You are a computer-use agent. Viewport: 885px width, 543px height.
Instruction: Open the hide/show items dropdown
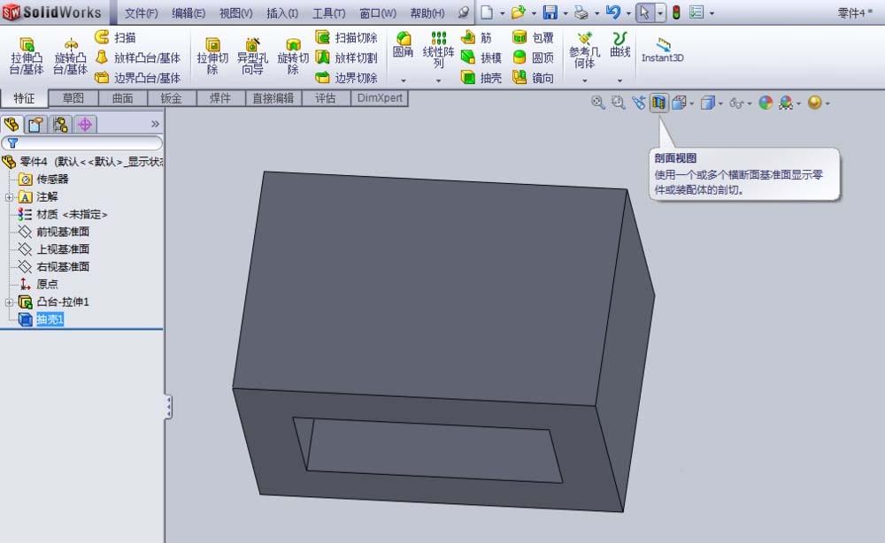749,103
